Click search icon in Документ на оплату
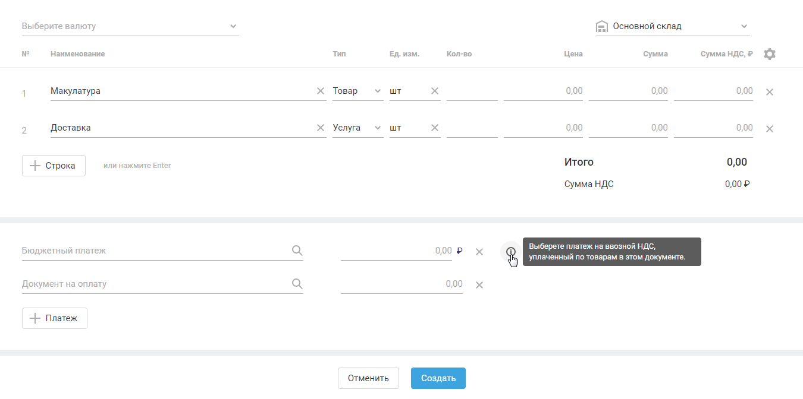The image size is (803, 399). pyautogui.click(x=297, y=284)
